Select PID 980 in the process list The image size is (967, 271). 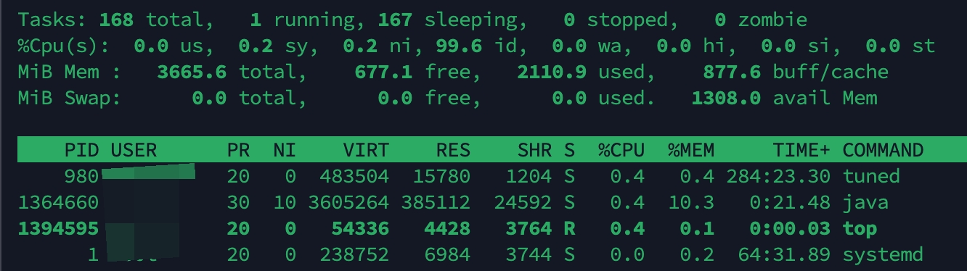[81, 176]
